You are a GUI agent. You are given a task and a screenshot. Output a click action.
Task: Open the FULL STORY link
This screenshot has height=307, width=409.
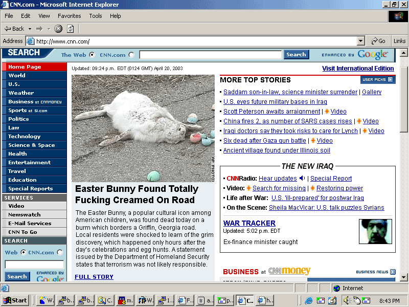point(94,277)
